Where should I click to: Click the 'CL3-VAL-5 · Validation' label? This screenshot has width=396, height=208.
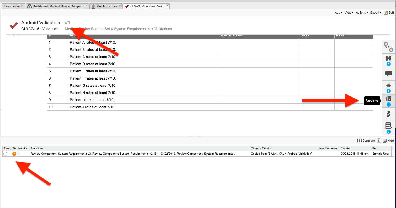pos(40,29)
